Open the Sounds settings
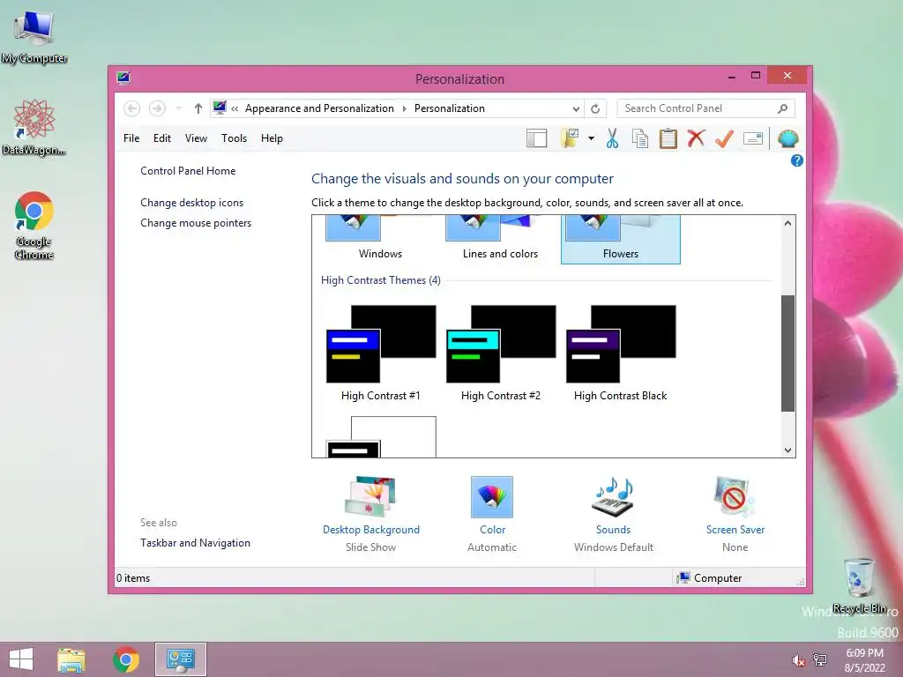Image resolution: width=903 pixels, height=677 pixels. pos(614,514)
